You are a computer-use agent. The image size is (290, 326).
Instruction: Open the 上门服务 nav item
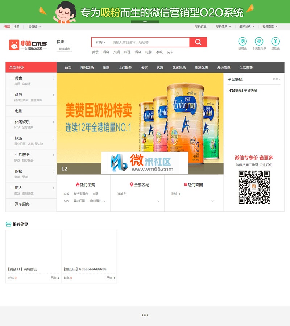(125, 68)
